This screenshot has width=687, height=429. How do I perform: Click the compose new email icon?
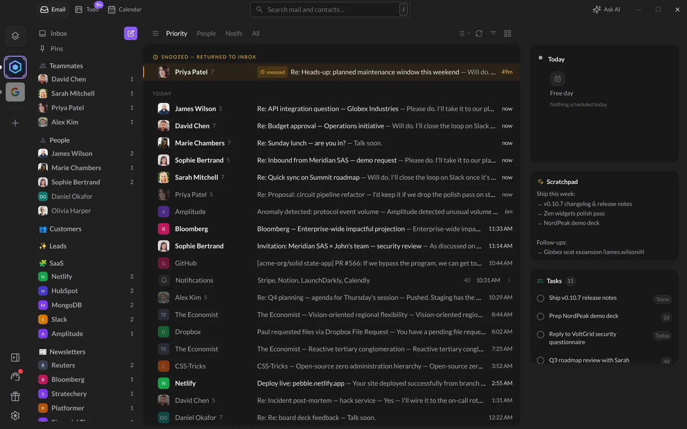[x=131, y=33]
